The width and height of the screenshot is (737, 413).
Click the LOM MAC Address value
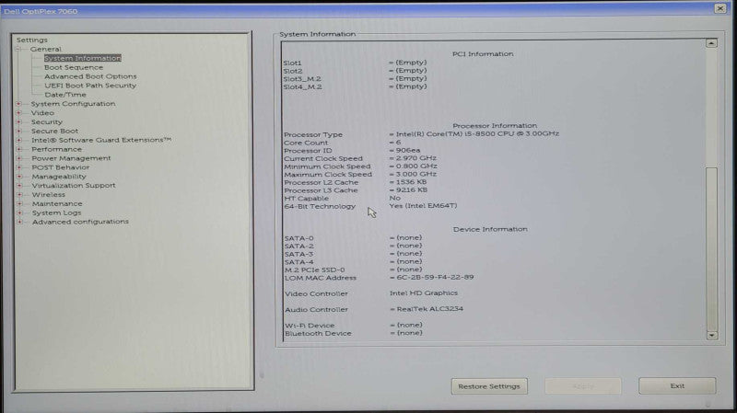(x=435, y=278)
